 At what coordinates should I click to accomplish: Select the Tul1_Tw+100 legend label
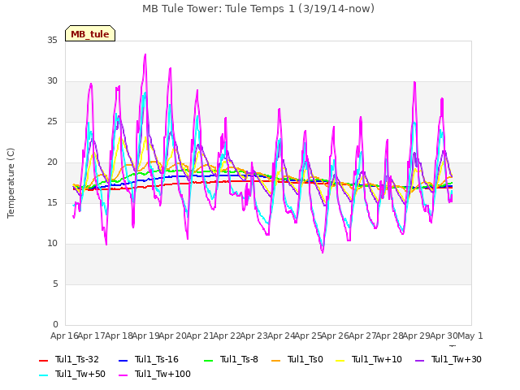tap(162, 374)
